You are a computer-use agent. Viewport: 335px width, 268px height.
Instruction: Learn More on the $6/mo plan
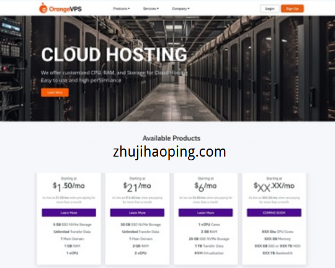tap(205, 212)
